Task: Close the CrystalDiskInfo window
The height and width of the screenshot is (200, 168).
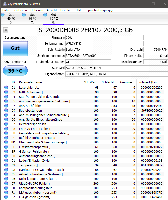Action: tap(165, 4)
